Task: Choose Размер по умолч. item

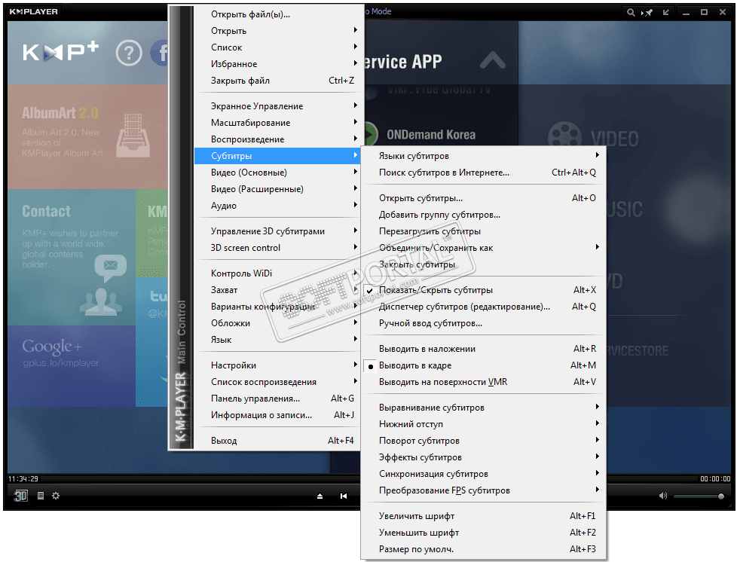Action: (x=483, y=549)
